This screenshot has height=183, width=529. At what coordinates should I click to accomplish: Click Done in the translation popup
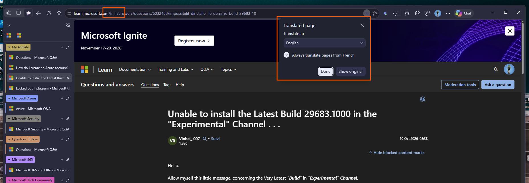tap(326, 71)
